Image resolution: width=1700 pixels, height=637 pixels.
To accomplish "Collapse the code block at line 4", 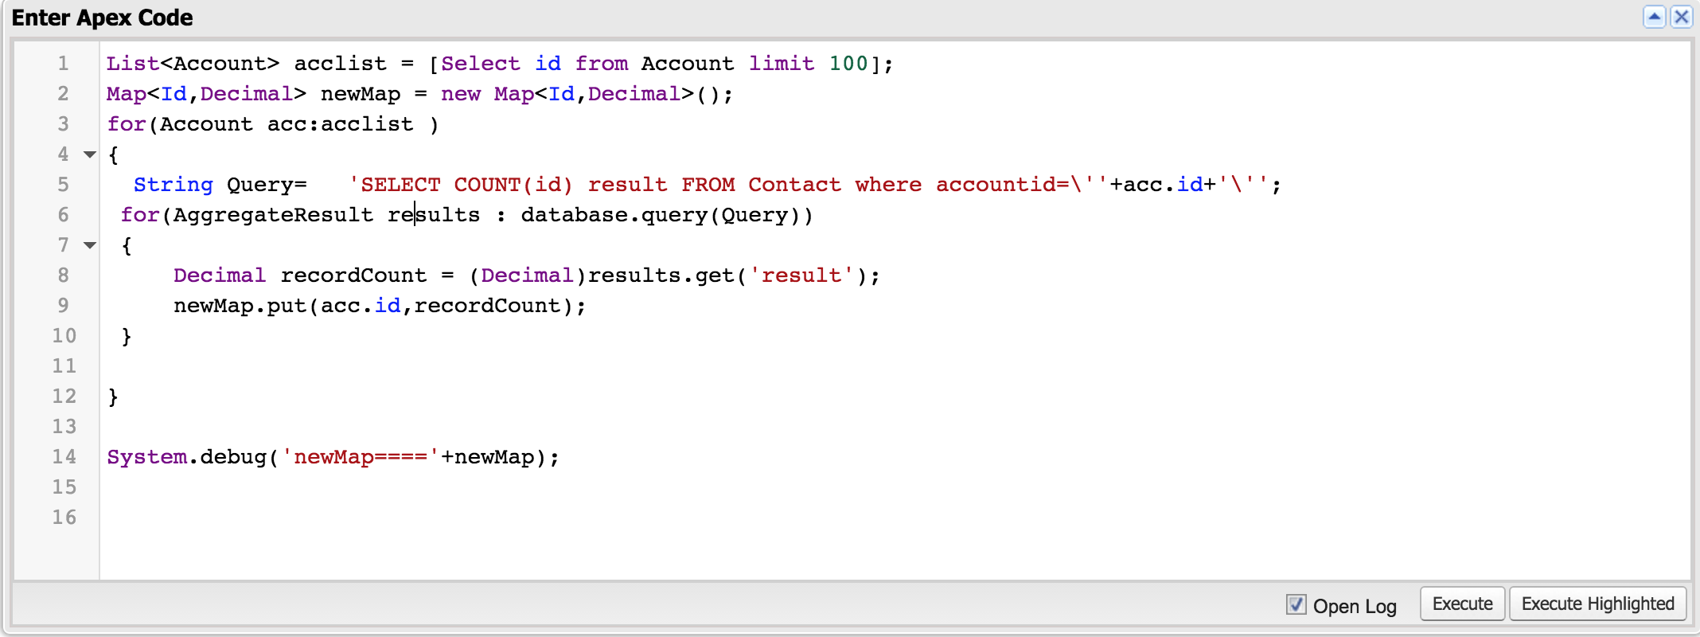I will pos(90,154).
